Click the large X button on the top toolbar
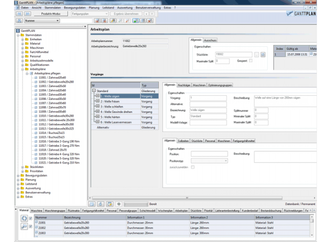Screen dimensions: 331x242 [x=152, y=14]
